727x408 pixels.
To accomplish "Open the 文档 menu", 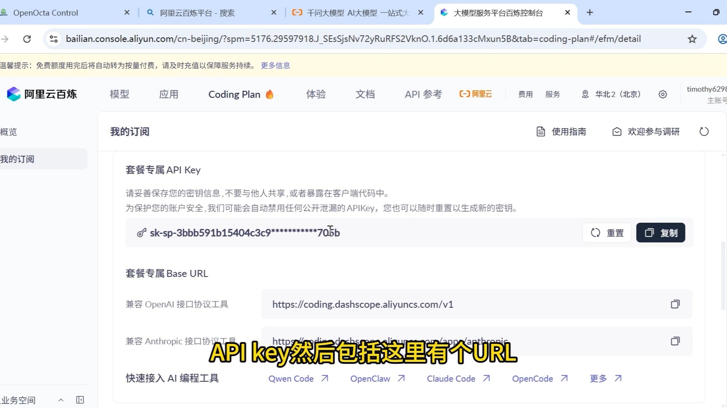I will pos(365,95).
